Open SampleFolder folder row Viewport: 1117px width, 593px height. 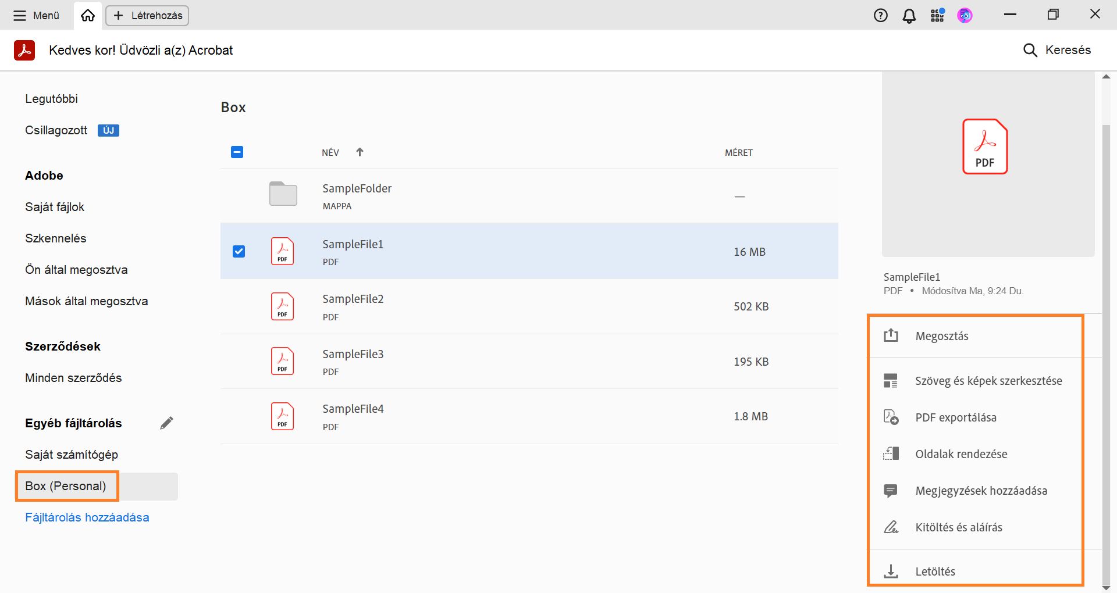click(357, 195)
